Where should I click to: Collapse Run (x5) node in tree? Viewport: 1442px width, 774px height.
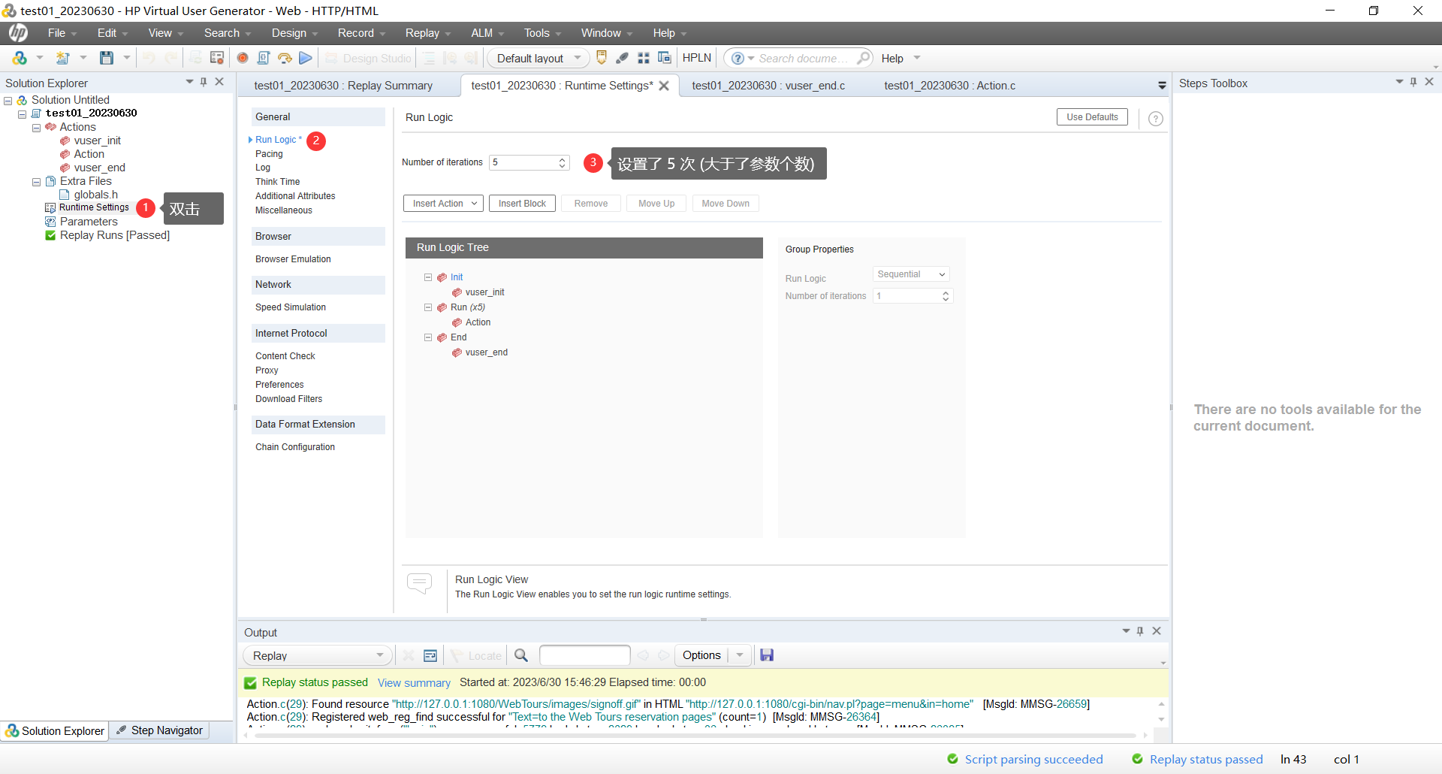pos(428,307)
